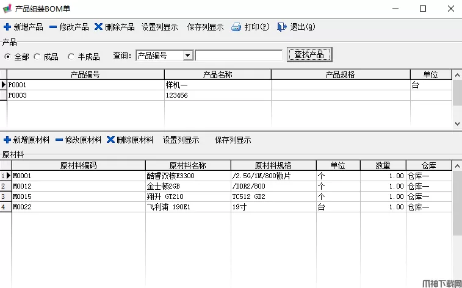This screenshot has width=462, height=288.
Task: Click the material name 金士顿2GB
Action: (163, 186)
